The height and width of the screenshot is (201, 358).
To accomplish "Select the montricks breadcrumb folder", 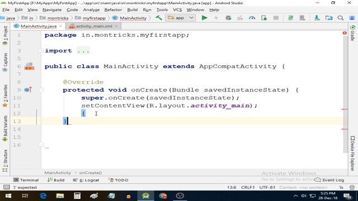I will (x=54, y=18).
